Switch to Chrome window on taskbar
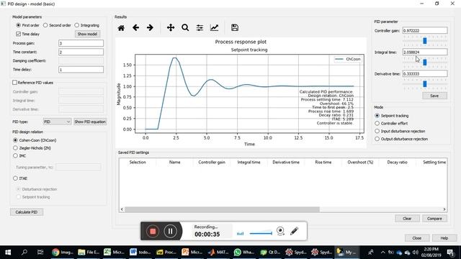This screenshot has width=461, height=259. coord(63,252)
